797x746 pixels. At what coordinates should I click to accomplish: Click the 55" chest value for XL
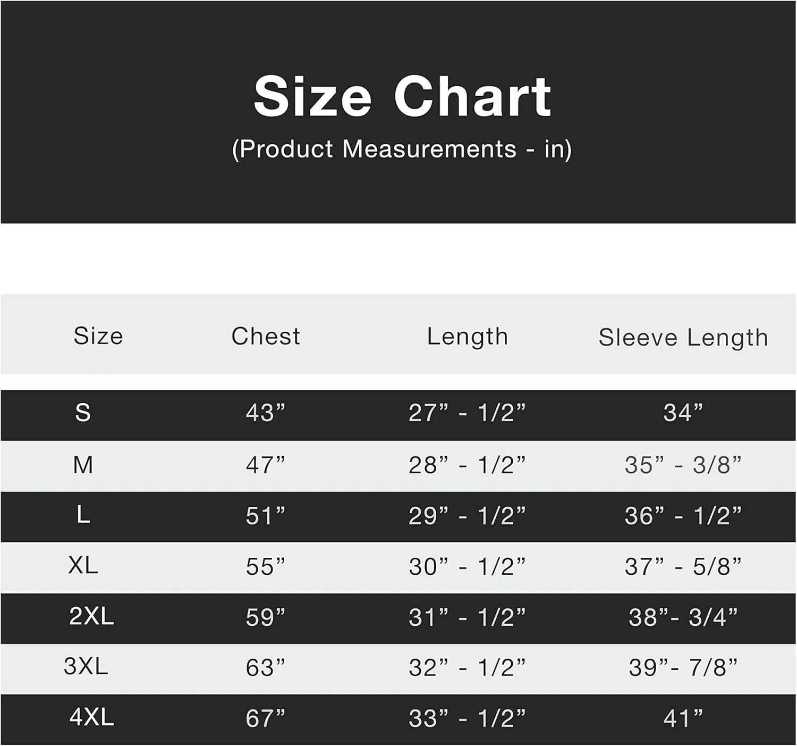pos(266,567)
